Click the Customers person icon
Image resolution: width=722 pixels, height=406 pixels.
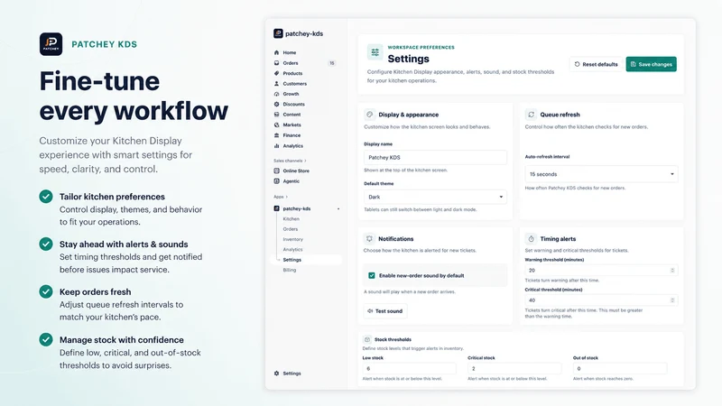point(277,84)
